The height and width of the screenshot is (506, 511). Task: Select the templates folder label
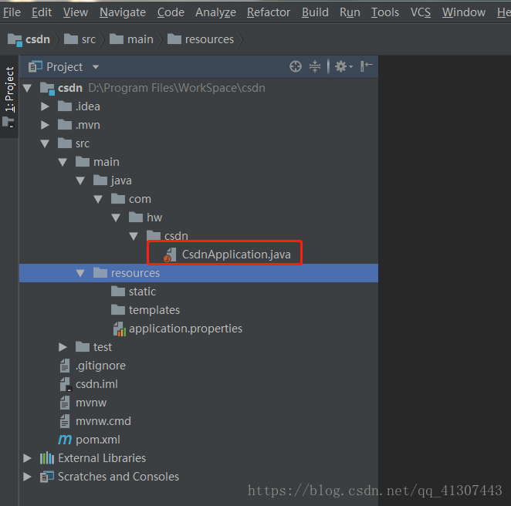tap(154, 310)
